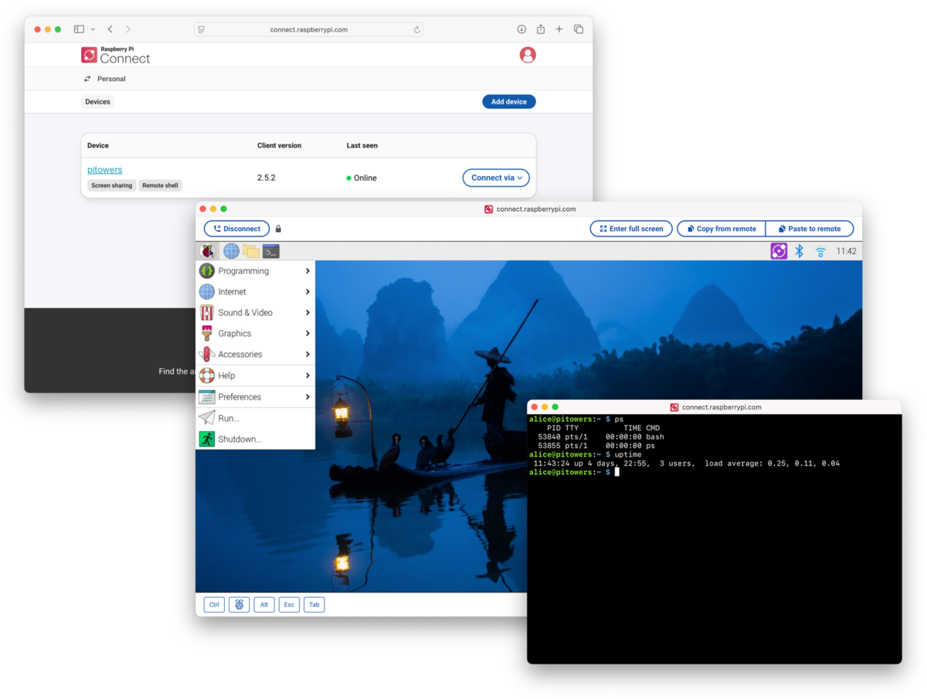Screen dimensions: 927x699
Task: Send the Ctrl key to the remote
Action: tap(214, 605)
